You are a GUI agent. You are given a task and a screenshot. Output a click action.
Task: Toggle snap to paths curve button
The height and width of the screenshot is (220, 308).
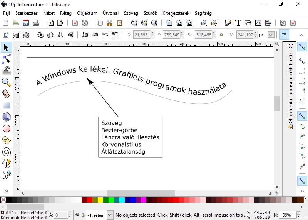(x=302, y=126)
